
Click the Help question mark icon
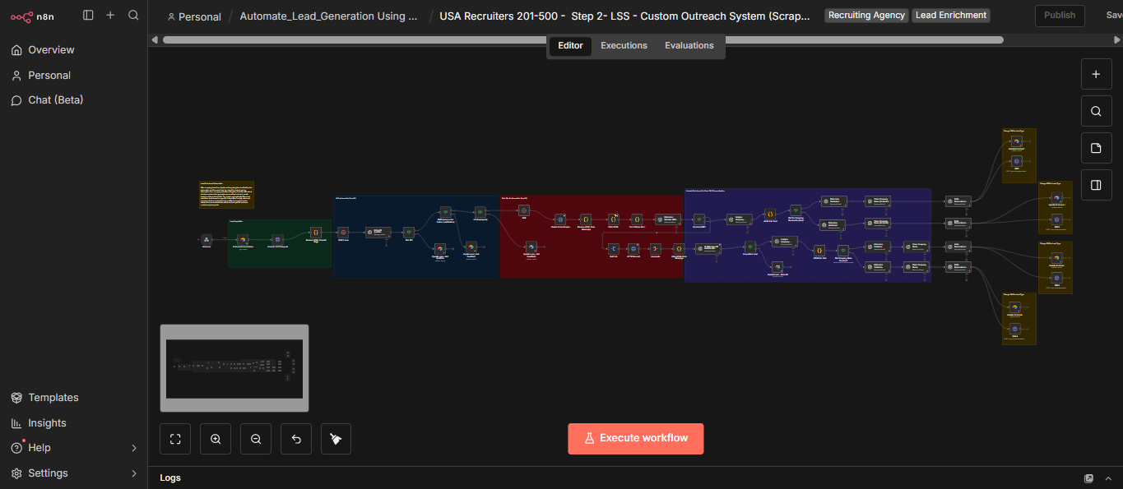click(16, 448)
